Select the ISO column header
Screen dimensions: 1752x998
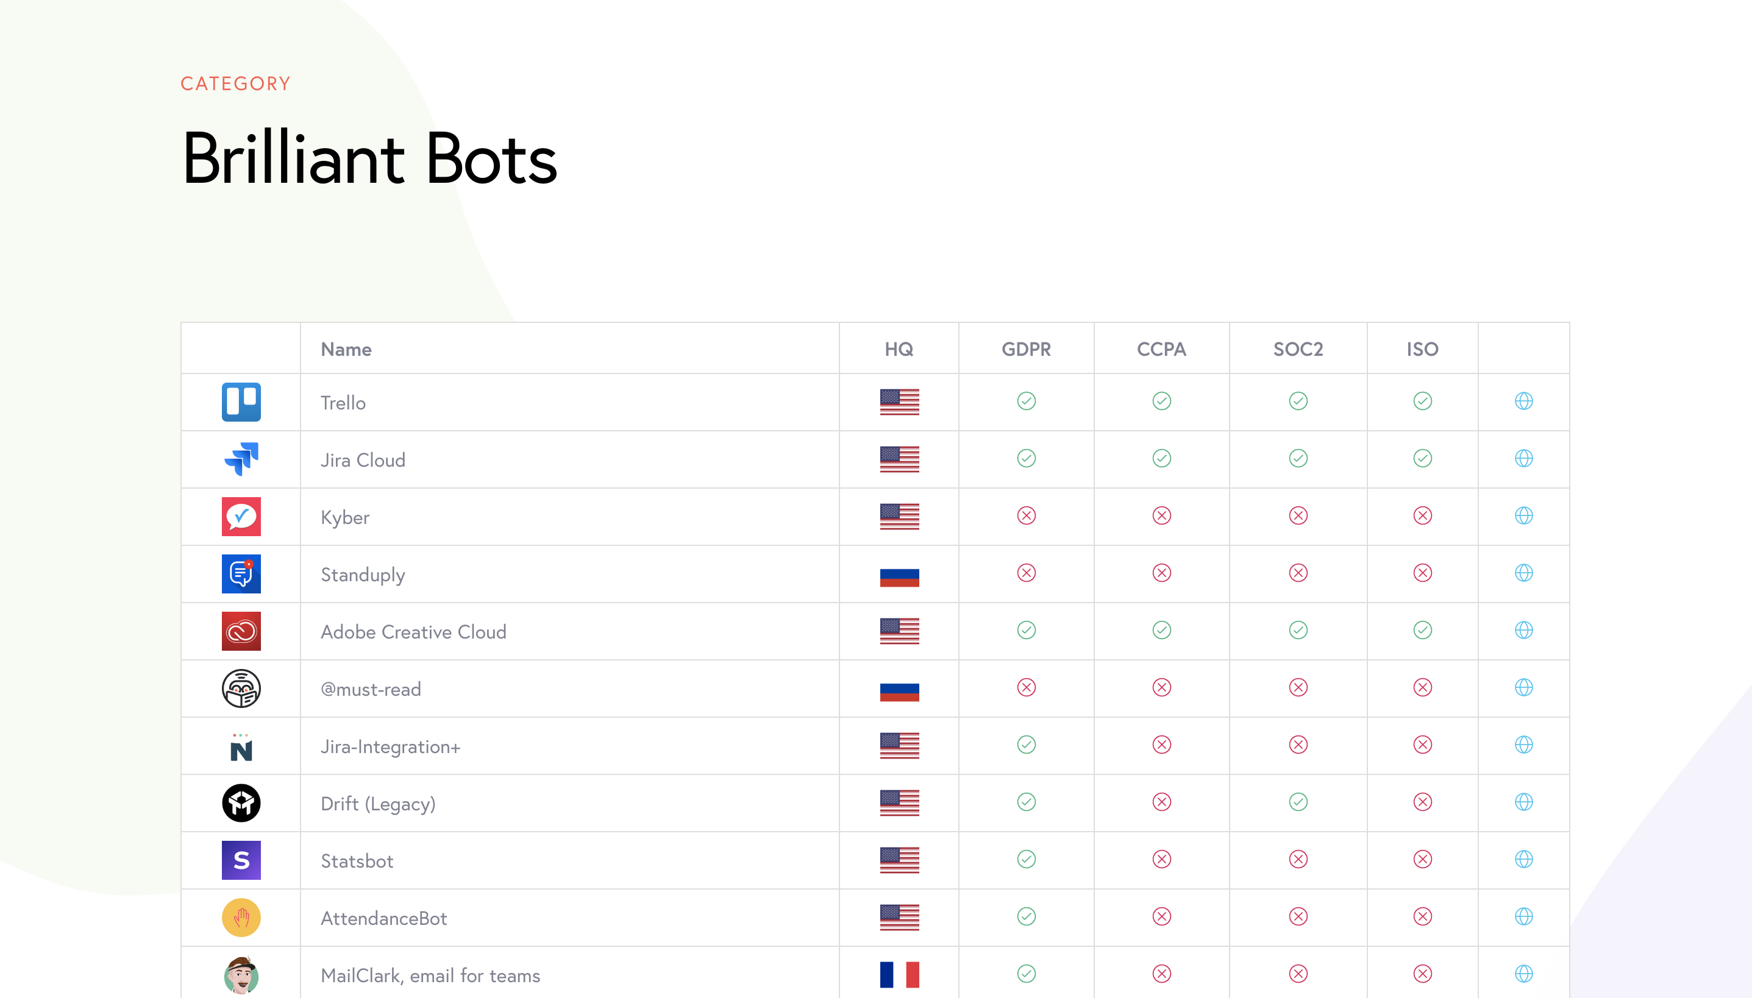pyautogui.click(x=1422, y=349)
